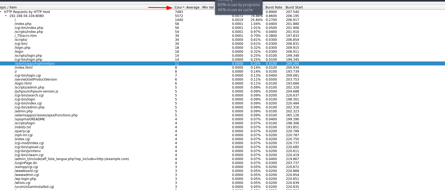Image resolution: width=445 pixels, height=190 pixels.
Task: Select the /robots.txt request row
Action: [x=23, y=127]
